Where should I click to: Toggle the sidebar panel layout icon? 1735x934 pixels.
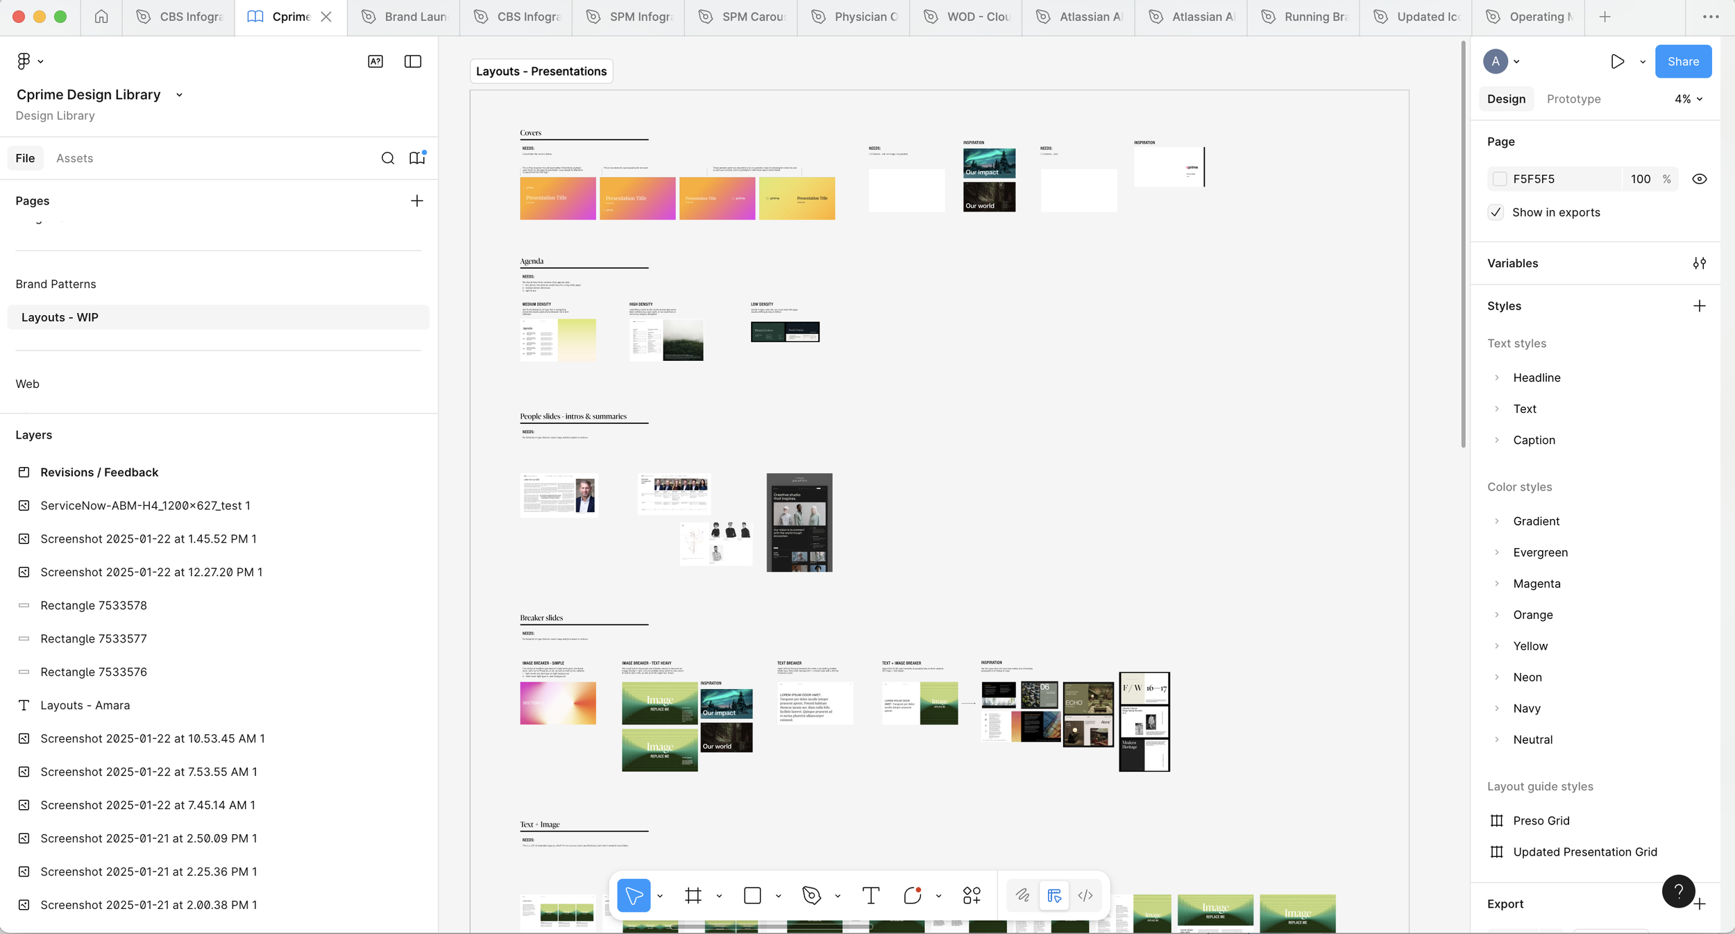tap(412, 61)
